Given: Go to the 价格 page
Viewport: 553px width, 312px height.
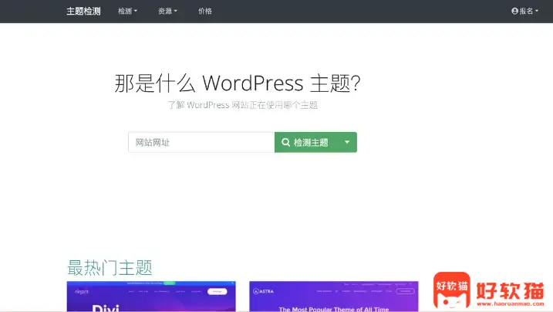Looking at the screenshot, I should click(205, 12).
